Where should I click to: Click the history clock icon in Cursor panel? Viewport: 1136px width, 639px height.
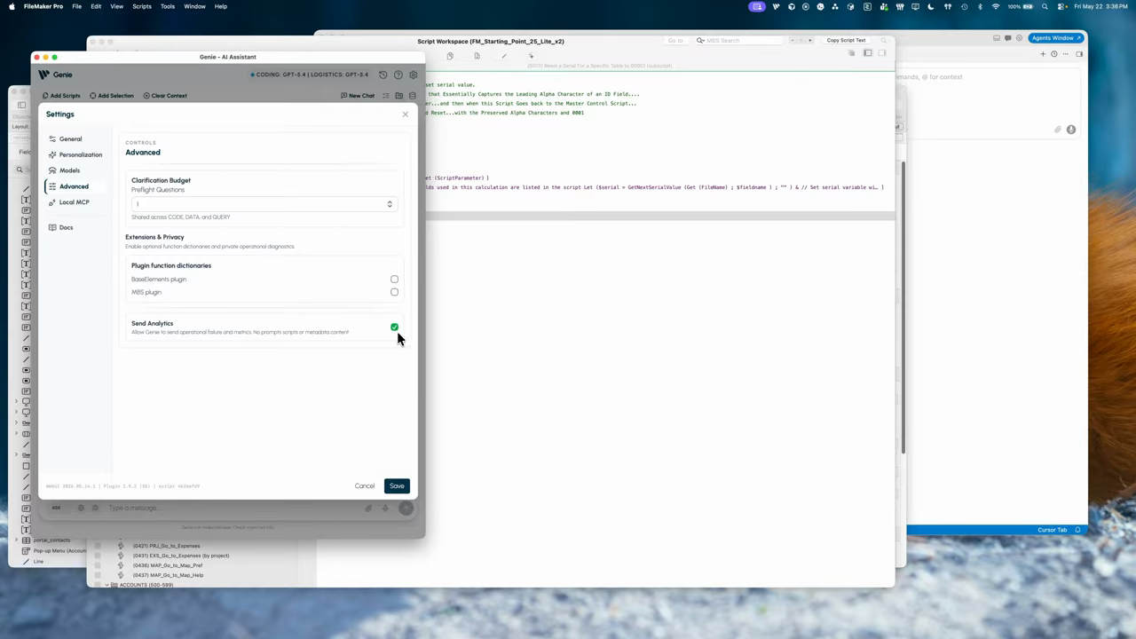[x=1054, y=54]
